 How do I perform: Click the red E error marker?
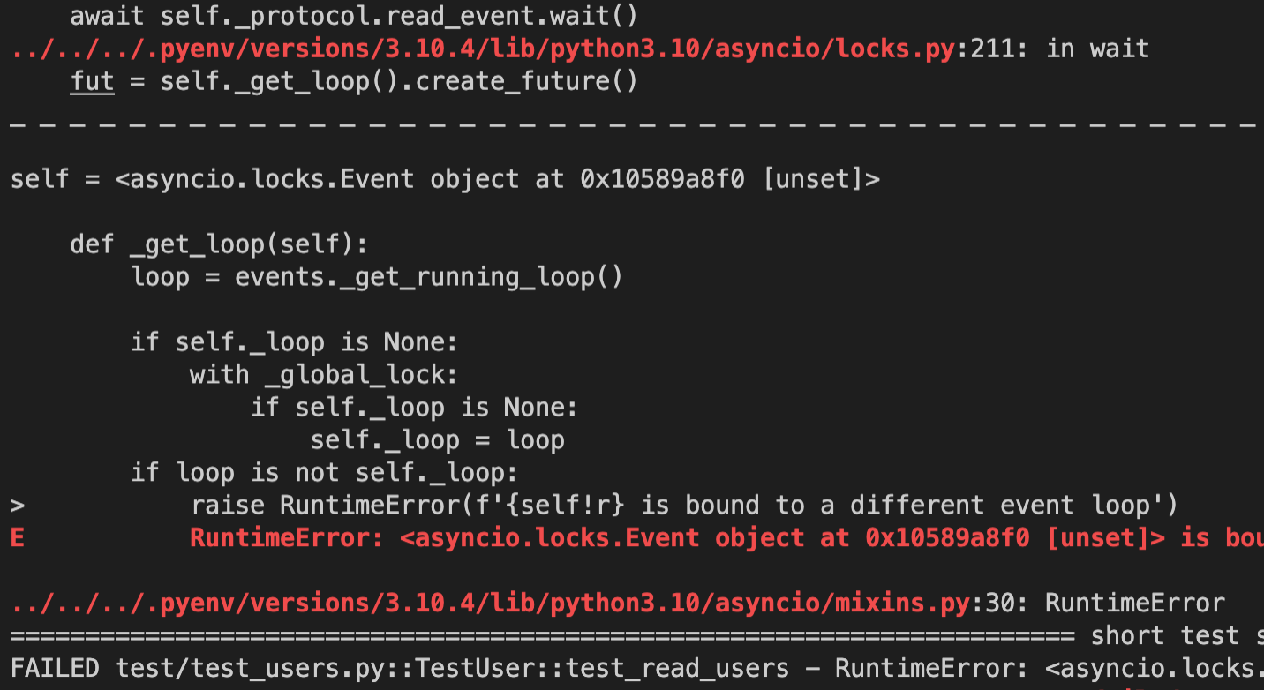[x=18, y=538]
